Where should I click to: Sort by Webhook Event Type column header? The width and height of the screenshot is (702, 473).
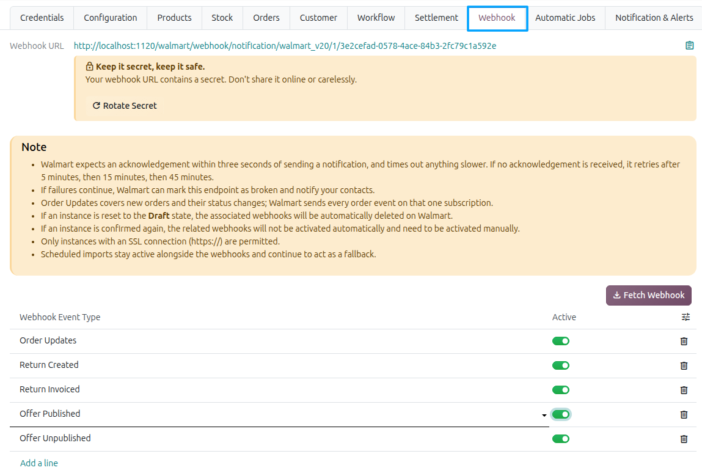point(60,317)
